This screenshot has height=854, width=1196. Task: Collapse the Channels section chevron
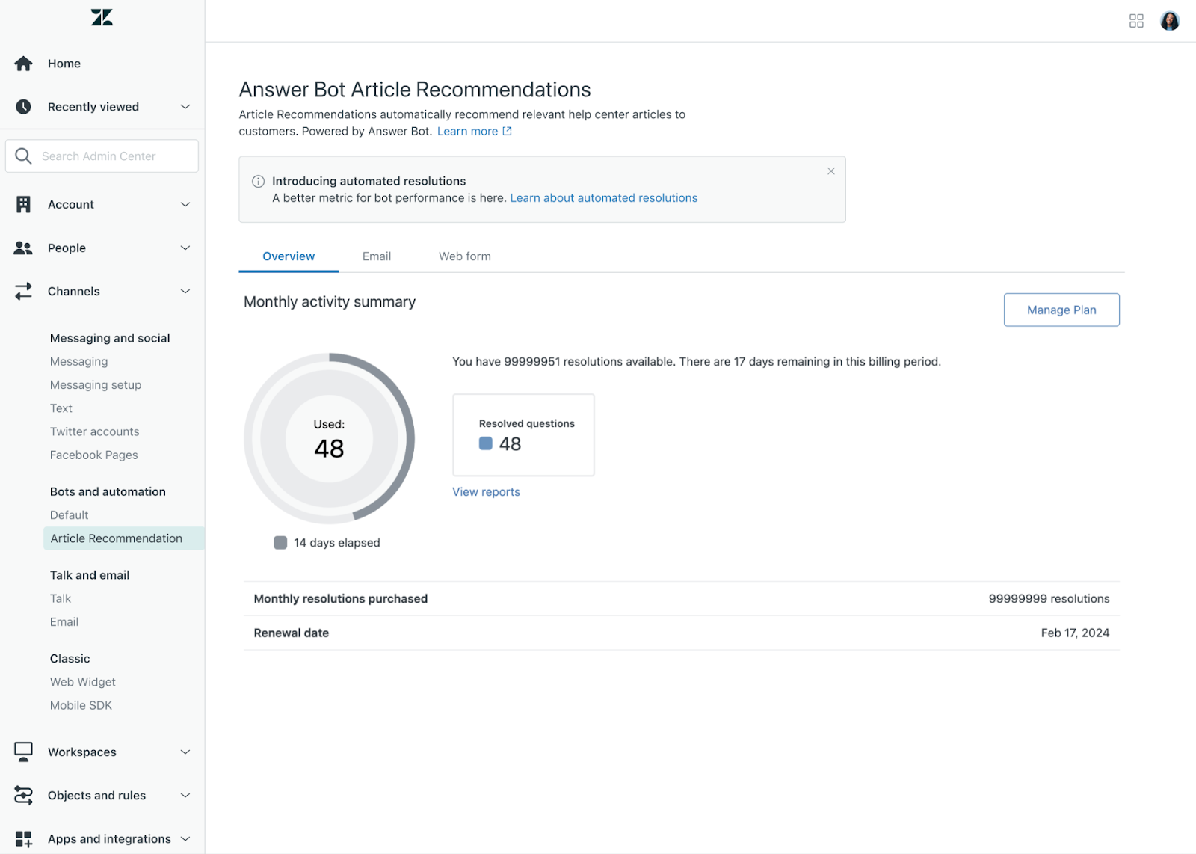185,291
